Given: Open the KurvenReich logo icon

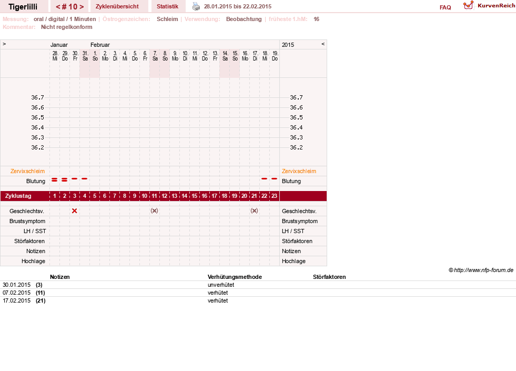Looking at the screenshot, I should (468, 5).
